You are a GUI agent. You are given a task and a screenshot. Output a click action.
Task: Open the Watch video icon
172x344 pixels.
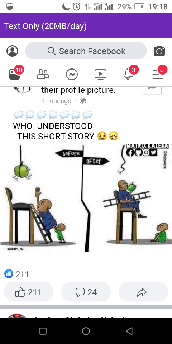pyautogui.click(x=100, y=74)
